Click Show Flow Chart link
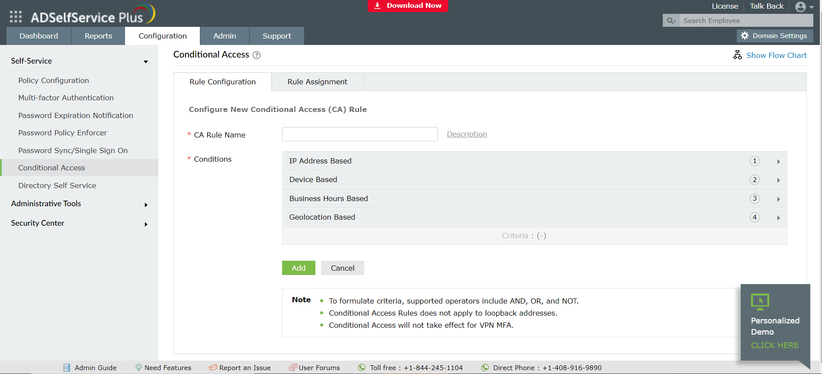The width and height of the screenshot is (822, 374). click(777, 55)
